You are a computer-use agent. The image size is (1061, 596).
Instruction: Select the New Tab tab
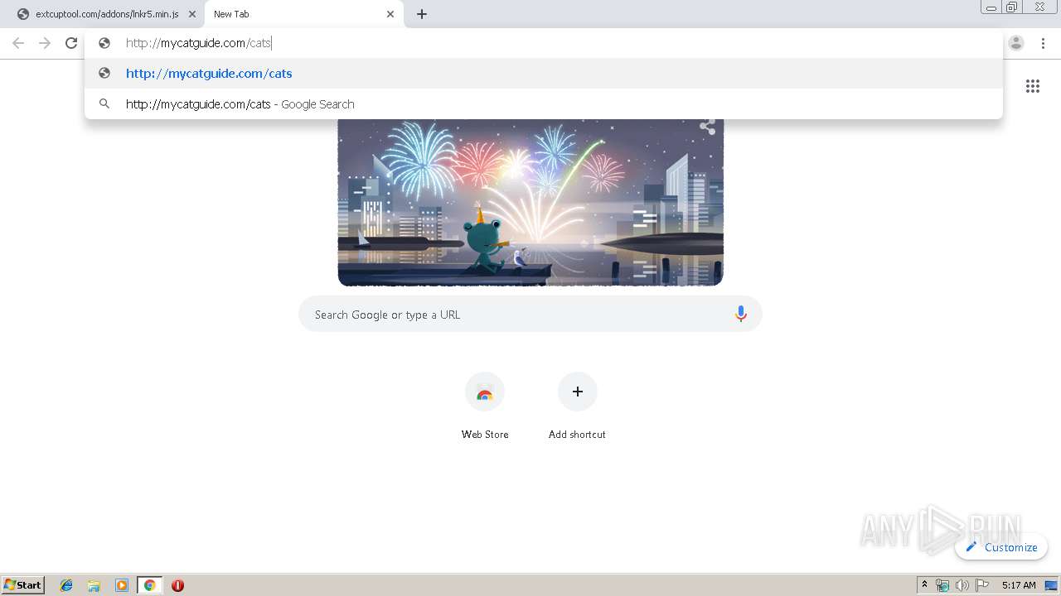303,14
